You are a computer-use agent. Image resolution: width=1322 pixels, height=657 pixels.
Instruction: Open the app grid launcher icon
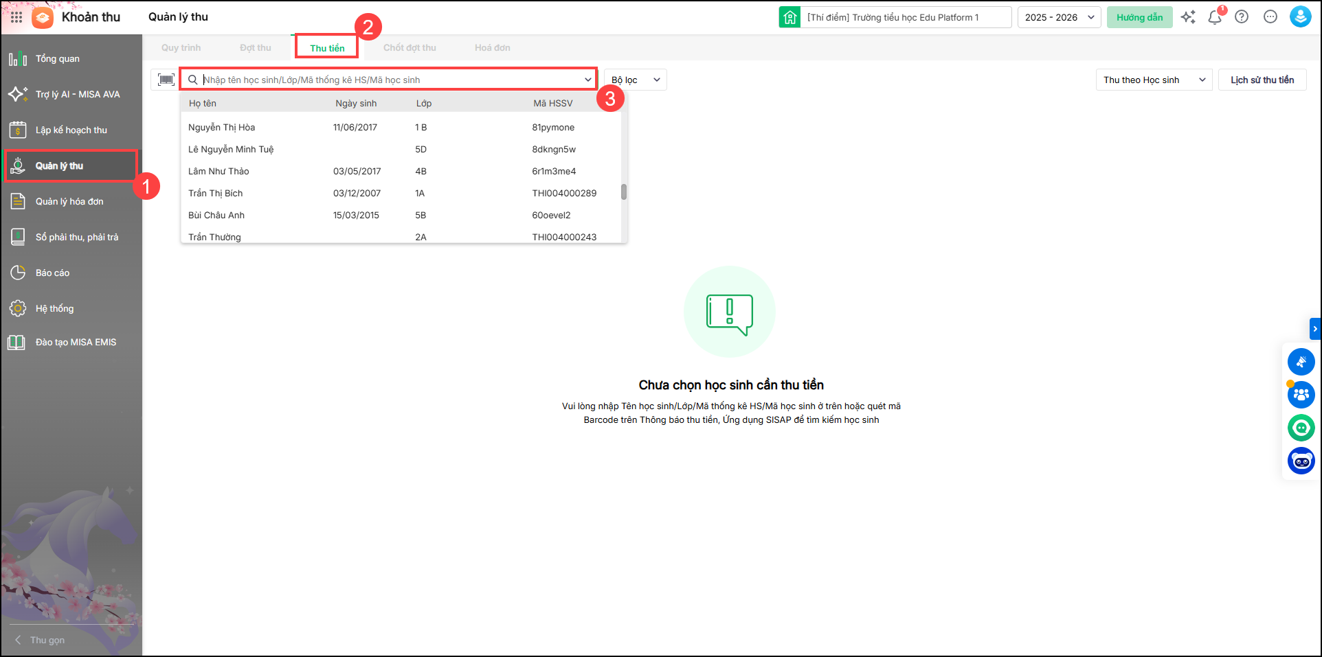click(16, 17)
